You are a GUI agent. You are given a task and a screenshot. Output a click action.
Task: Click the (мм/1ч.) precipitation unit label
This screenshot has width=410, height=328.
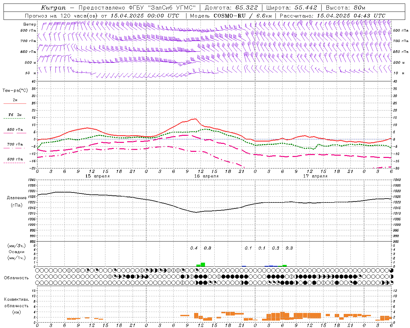point(17,258)
